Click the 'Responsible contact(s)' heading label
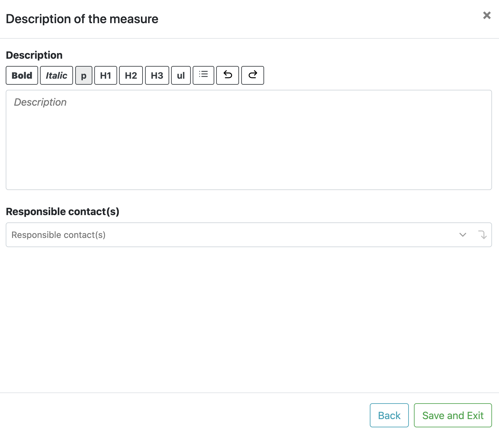The width and height of the screenshot is (499, 434). (63, 212)
